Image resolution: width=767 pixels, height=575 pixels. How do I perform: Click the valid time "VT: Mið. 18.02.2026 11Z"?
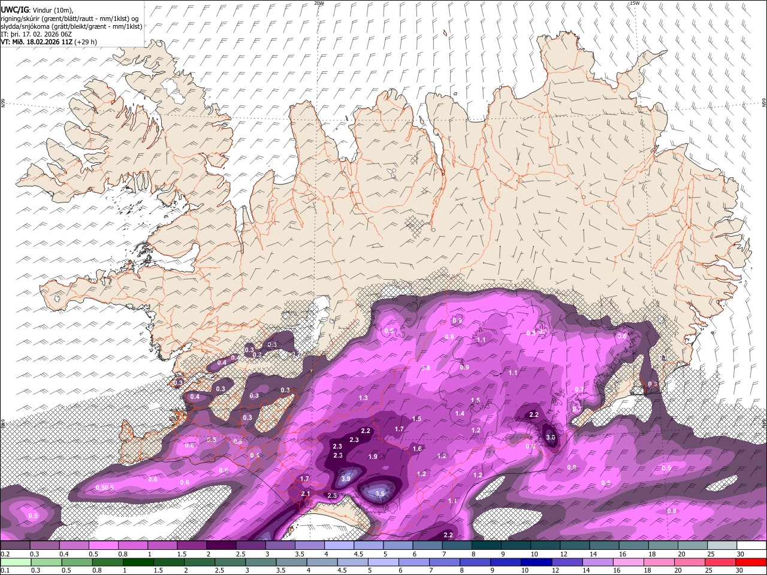[x=37, y=42]
